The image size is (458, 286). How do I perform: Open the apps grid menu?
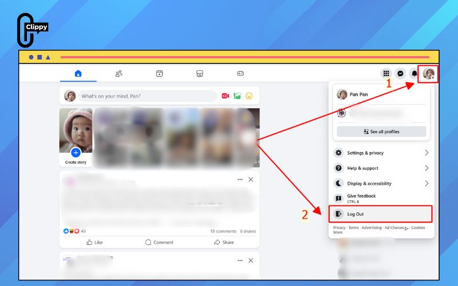coord(386,74)
